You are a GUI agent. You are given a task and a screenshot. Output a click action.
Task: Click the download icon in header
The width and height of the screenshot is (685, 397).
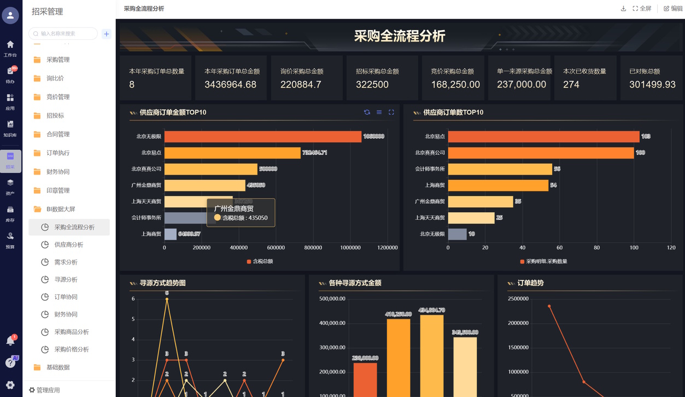623,9
